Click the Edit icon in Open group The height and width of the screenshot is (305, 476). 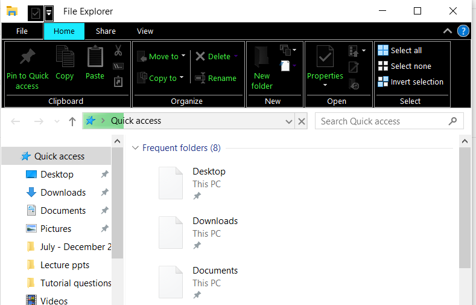354,67
